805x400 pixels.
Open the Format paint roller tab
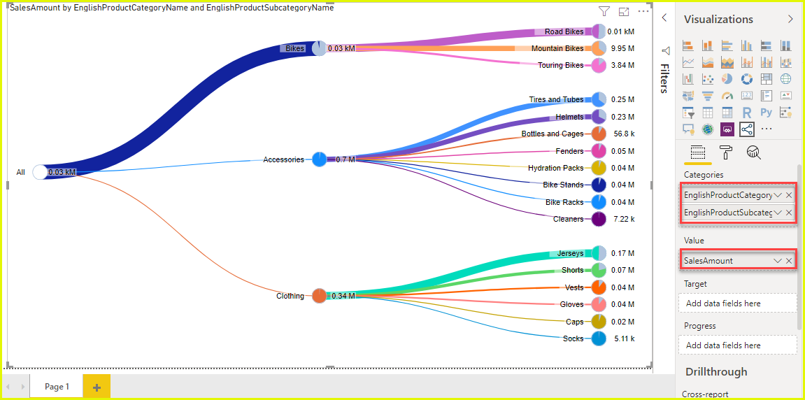727,152
